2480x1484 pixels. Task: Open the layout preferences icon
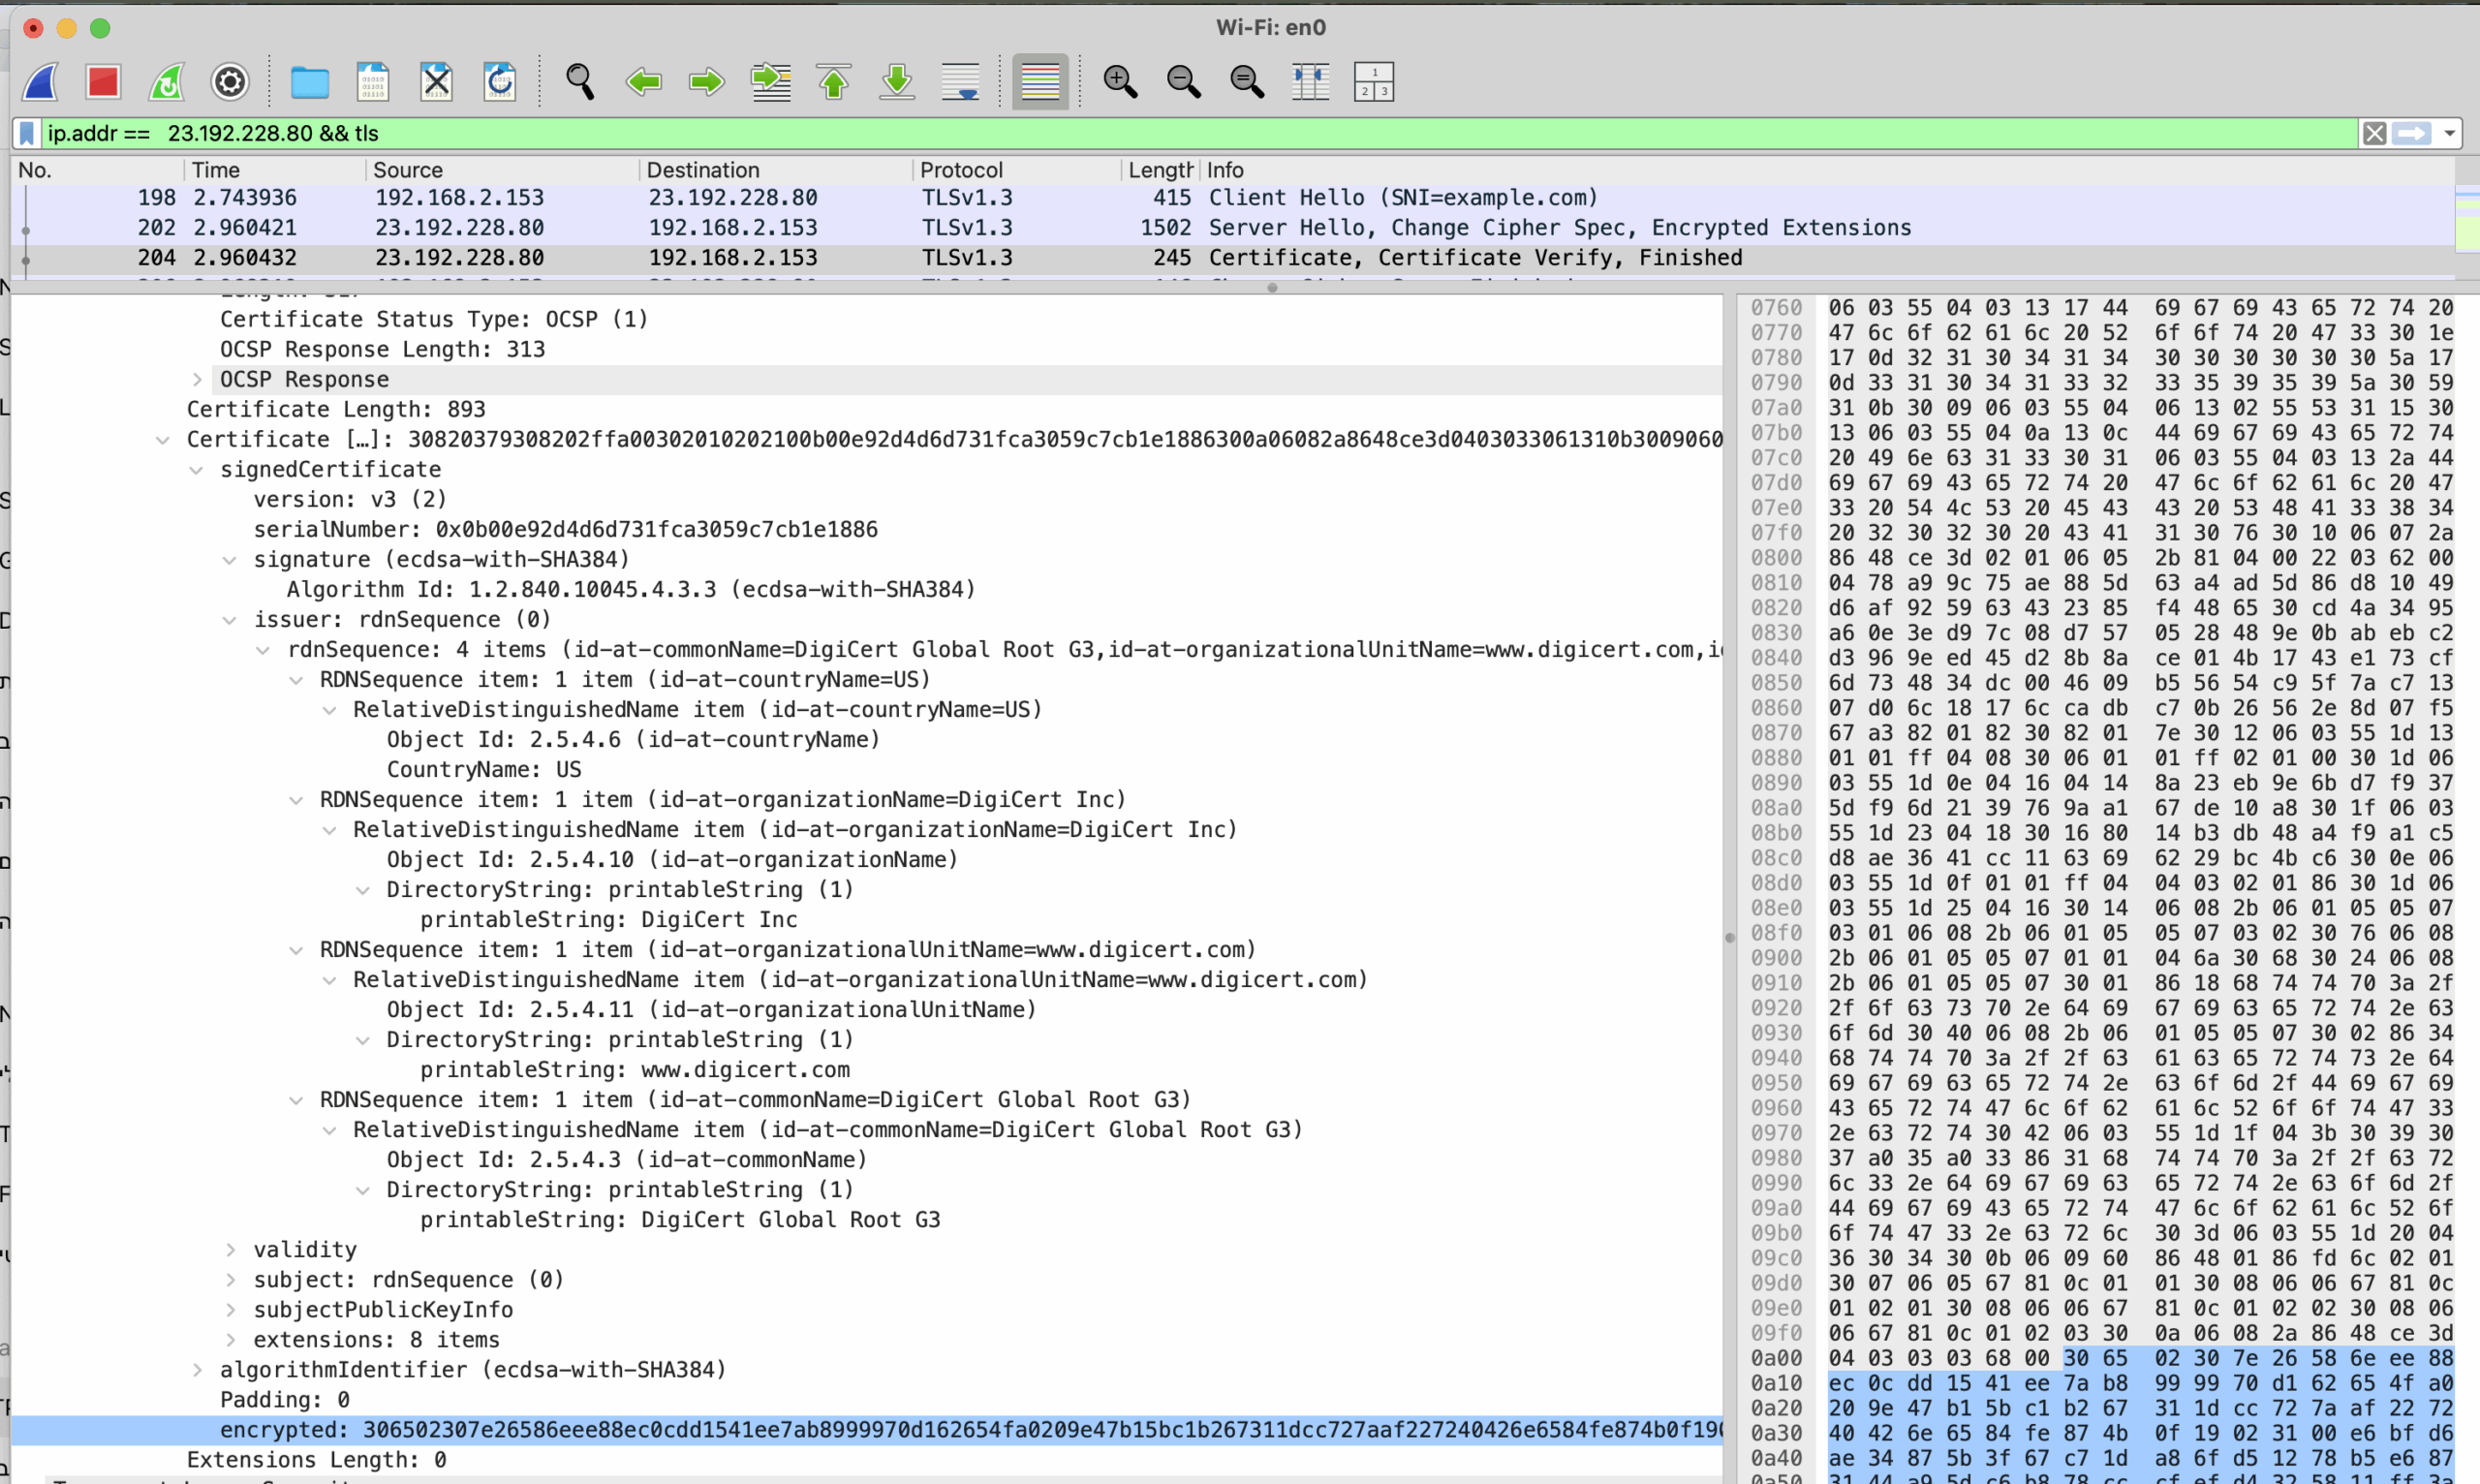(1374, 81)
